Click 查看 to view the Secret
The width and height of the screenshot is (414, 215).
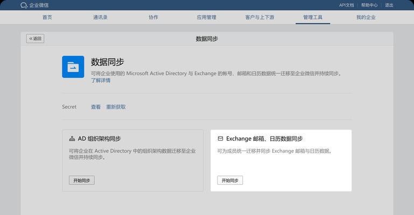pyautogui.click(x=96, y=107)
